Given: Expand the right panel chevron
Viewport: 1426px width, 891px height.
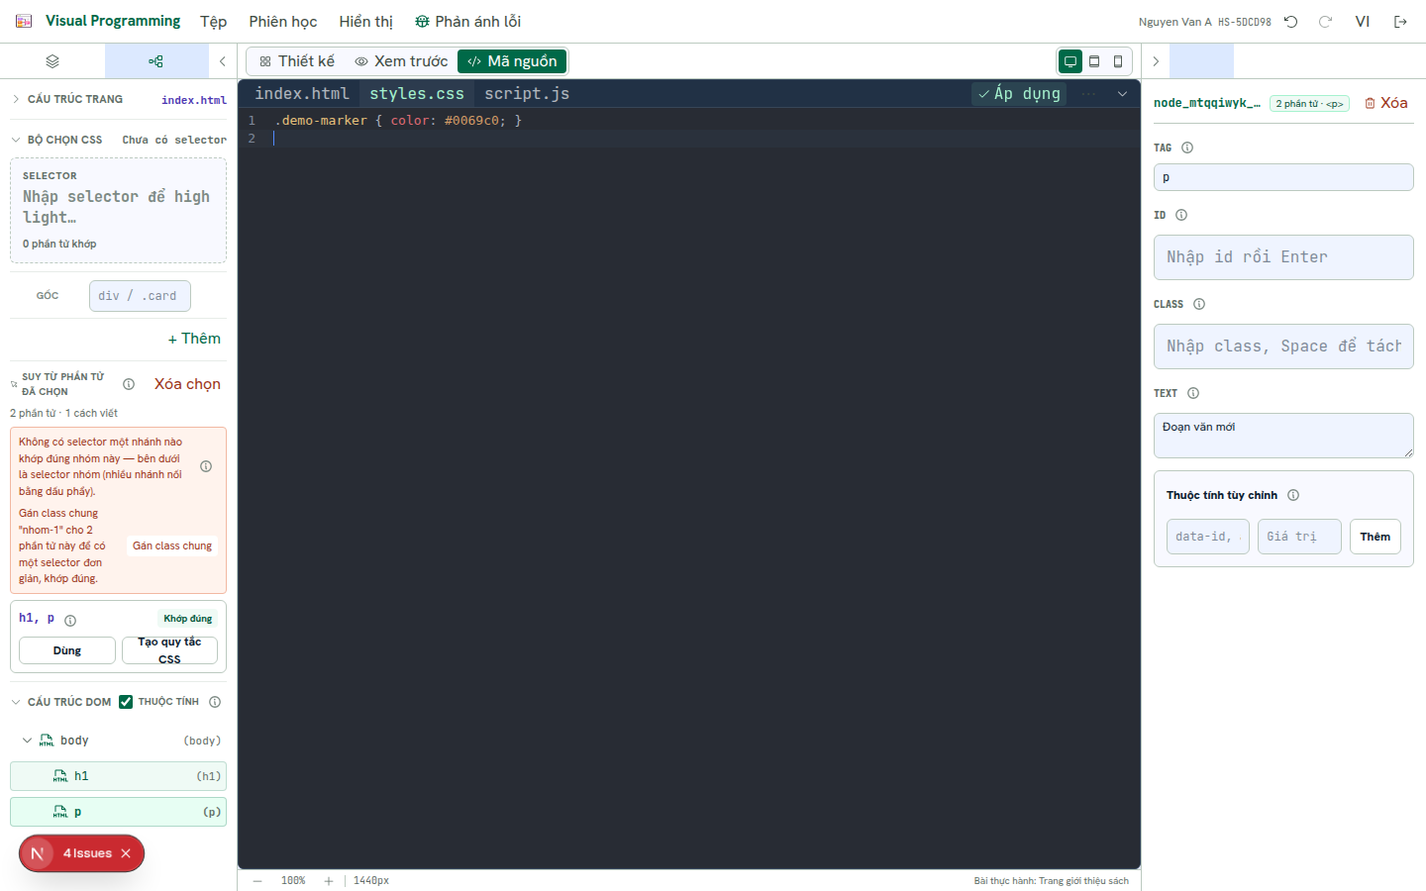Looking at the screenshot, I should [x=1156, y=61].
